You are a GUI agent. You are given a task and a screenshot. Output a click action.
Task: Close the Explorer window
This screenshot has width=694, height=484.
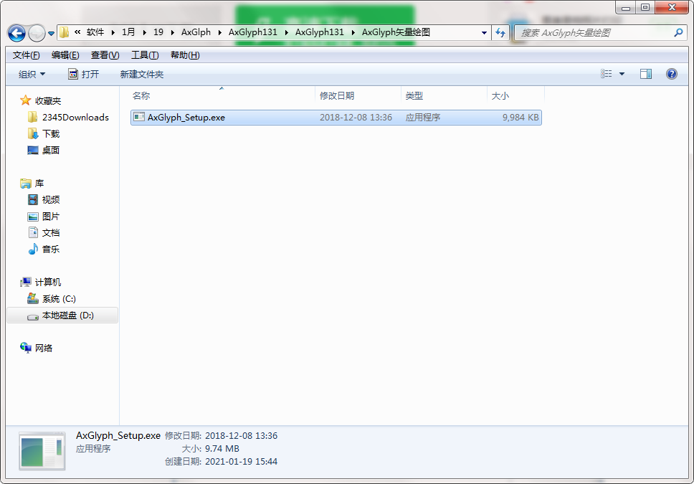(x=672, y=7)
